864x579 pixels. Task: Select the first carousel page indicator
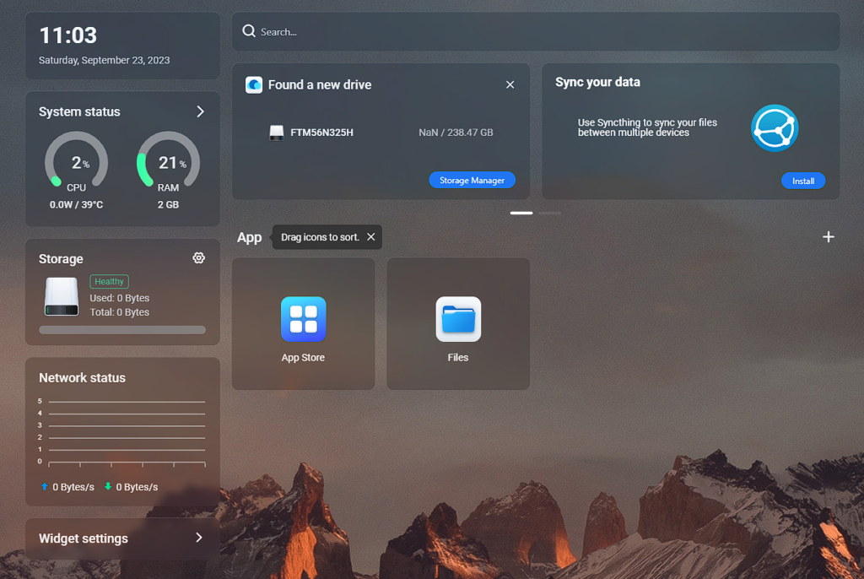point(521,213)
